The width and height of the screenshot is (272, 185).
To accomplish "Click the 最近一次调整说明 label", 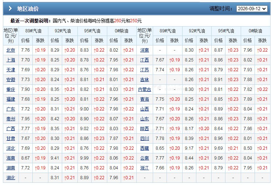I will click(31, 21).
